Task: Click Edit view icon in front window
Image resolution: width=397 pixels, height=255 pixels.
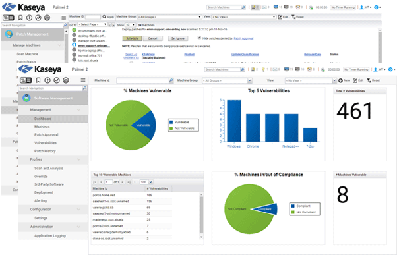Action: [355, 80]
